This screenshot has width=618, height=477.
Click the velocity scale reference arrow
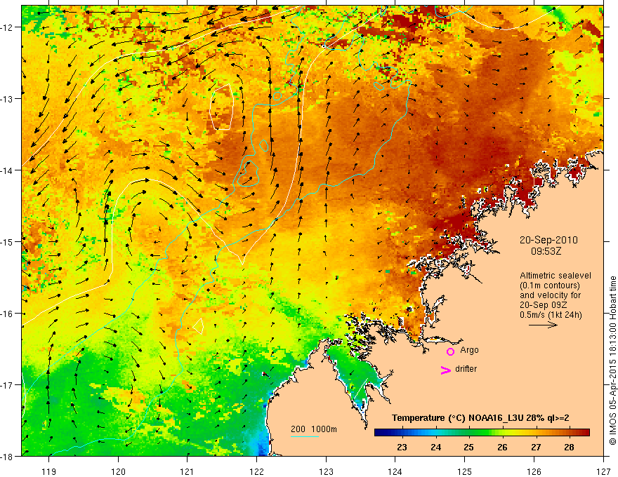(543, 325)
